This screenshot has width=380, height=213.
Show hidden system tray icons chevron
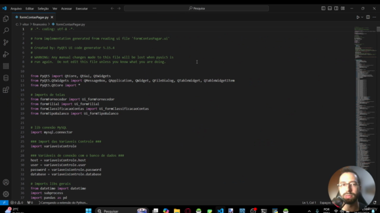(x=309, y=211)
